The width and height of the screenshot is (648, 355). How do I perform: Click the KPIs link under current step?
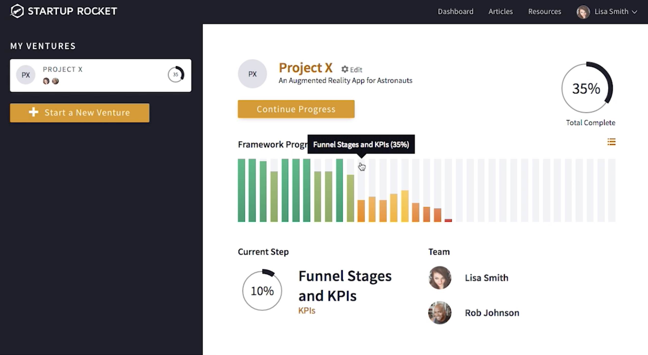point(307,310)
